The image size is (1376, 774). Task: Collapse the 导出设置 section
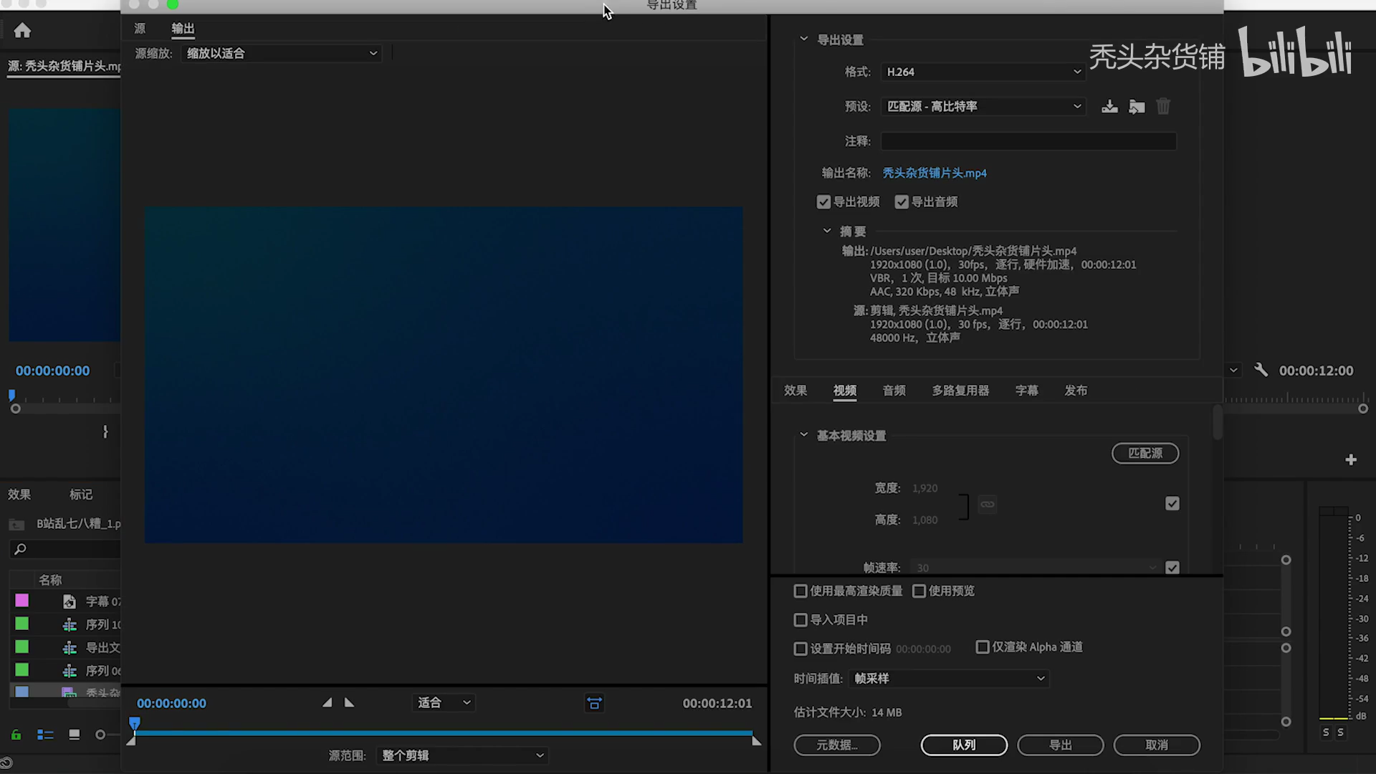803,39
